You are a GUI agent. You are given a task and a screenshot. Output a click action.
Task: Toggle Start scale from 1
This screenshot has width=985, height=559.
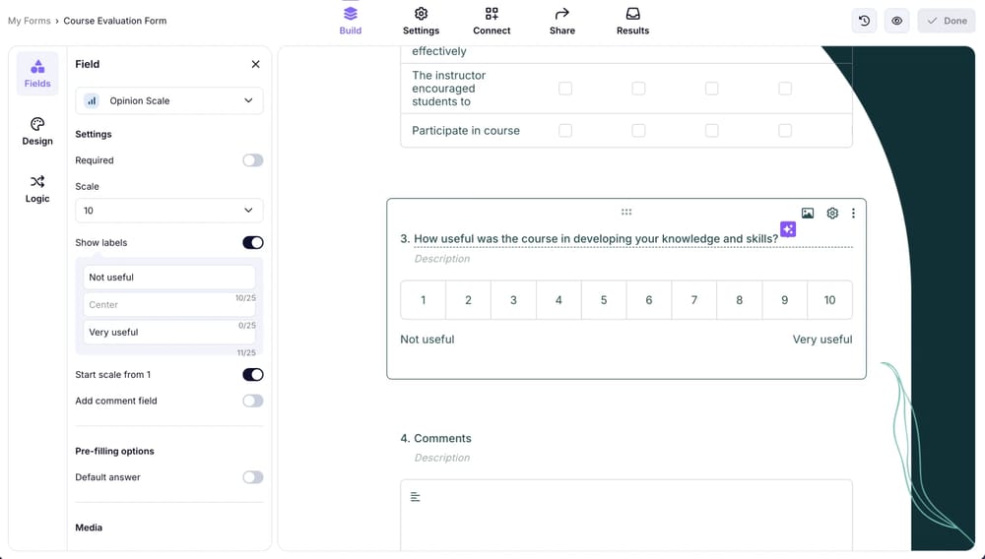point(253,375)
